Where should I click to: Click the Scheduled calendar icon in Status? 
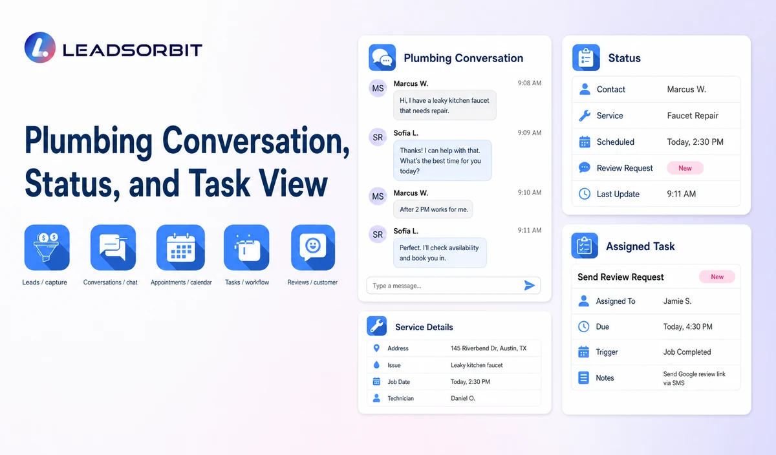click(x=585, y=142)
